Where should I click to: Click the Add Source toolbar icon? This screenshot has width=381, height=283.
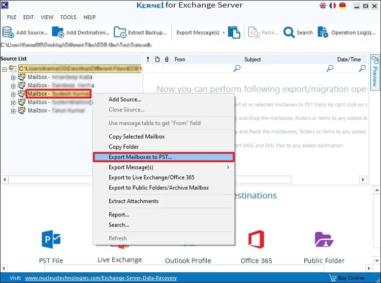(8, 33)
